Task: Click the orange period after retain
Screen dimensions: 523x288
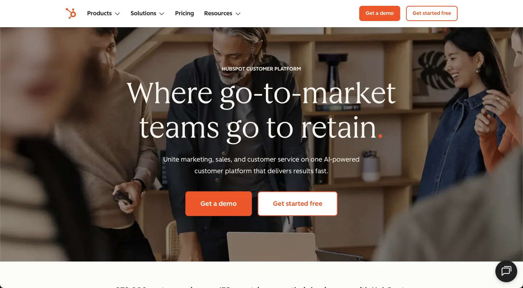Action: pos(380,136)
